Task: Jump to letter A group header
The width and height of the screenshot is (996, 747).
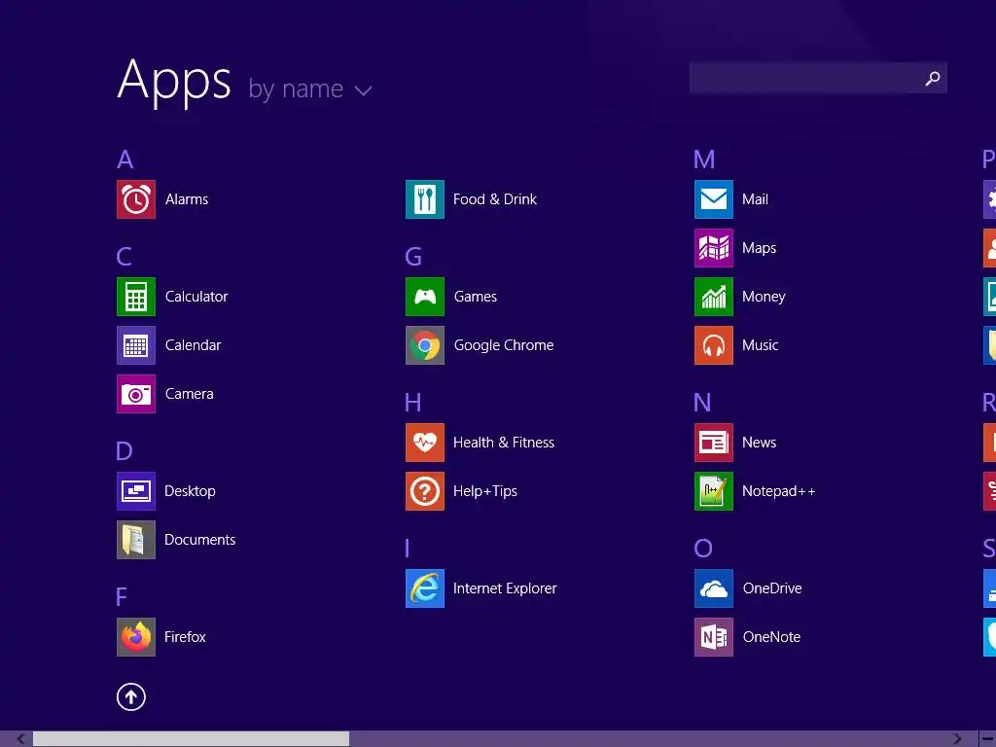Action: pyautogui.click(x=125, y=160)
